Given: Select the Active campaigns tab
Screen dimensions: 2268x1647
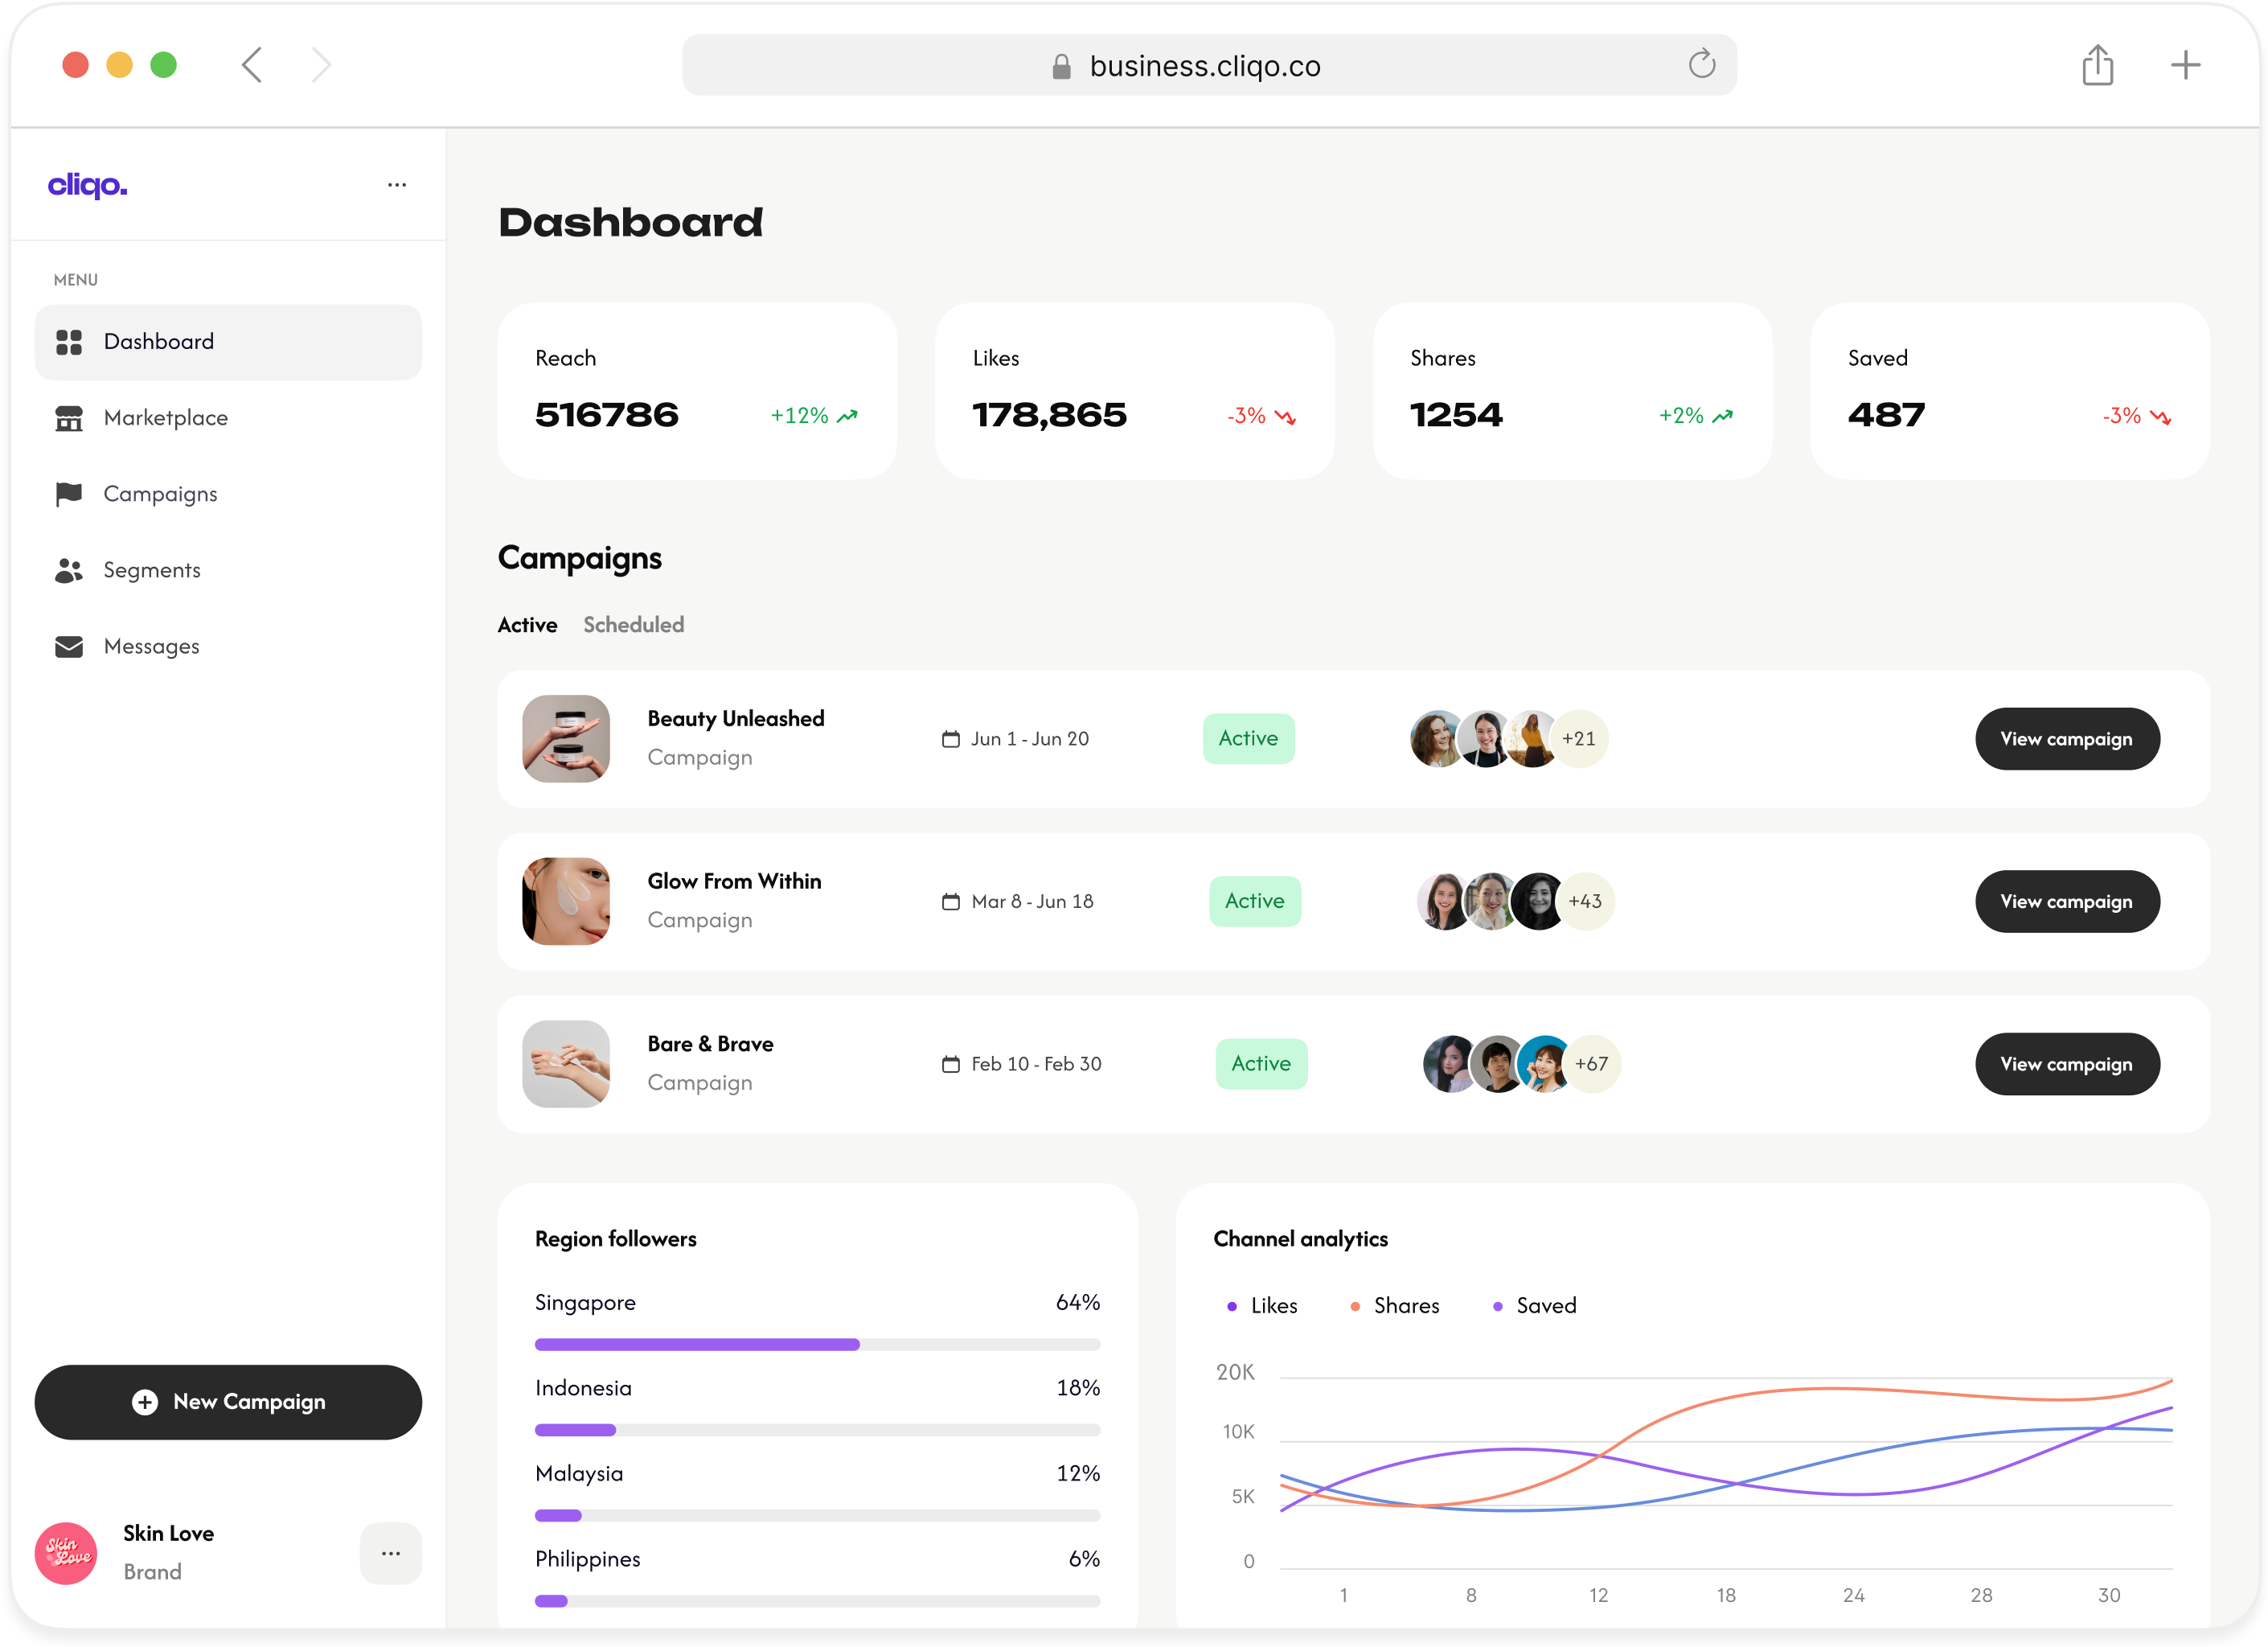Looking at the screenshot, I should (x=527, y=624).
